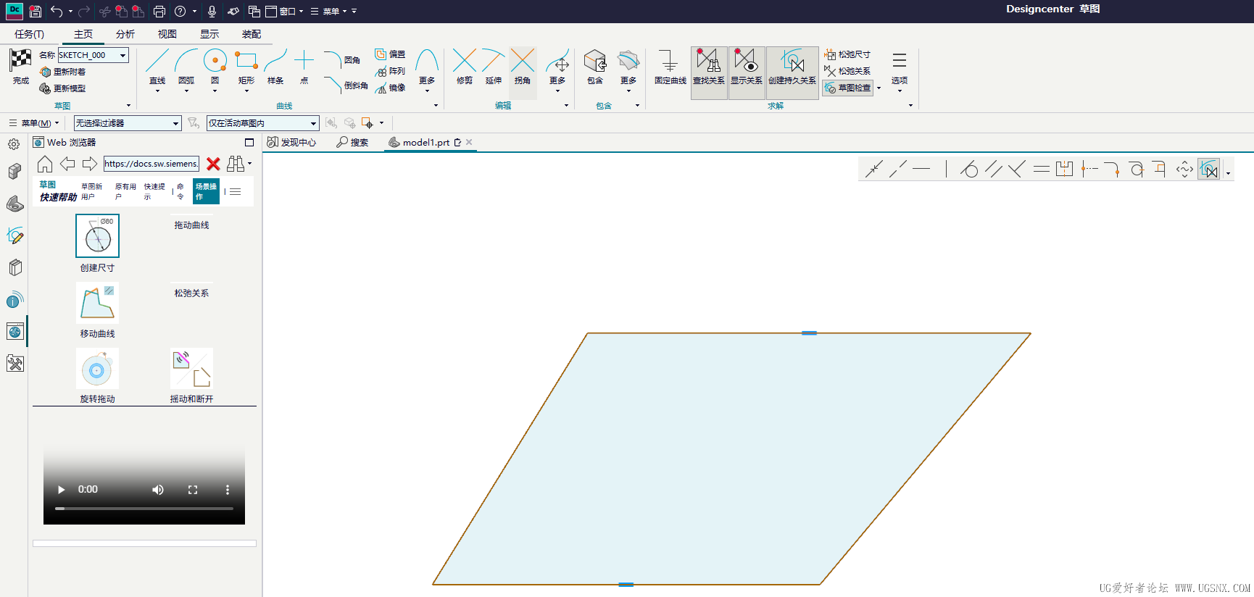Choose the 圆角 fillet tool

(343, 59)
